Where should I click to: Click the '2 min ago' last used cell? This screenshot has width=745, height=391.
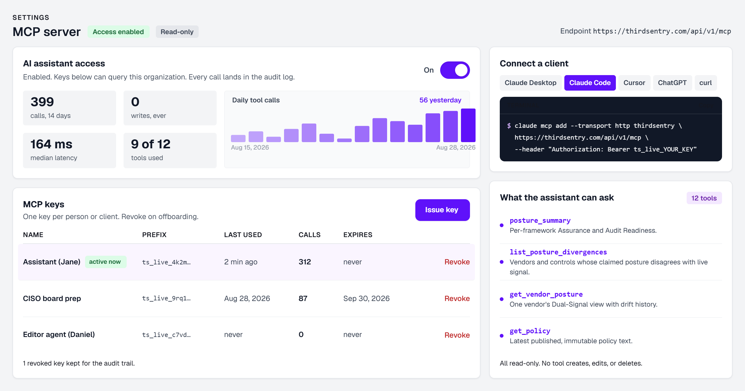(x=241, y=262)
